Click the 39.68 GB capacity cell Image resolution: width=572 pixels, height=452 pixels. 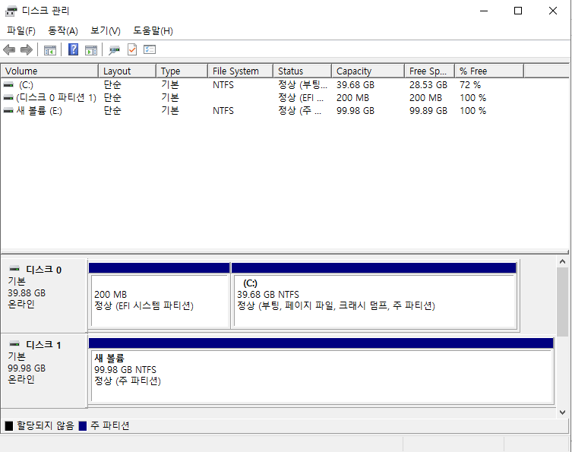pyautogui.click(x=356, y=85)
